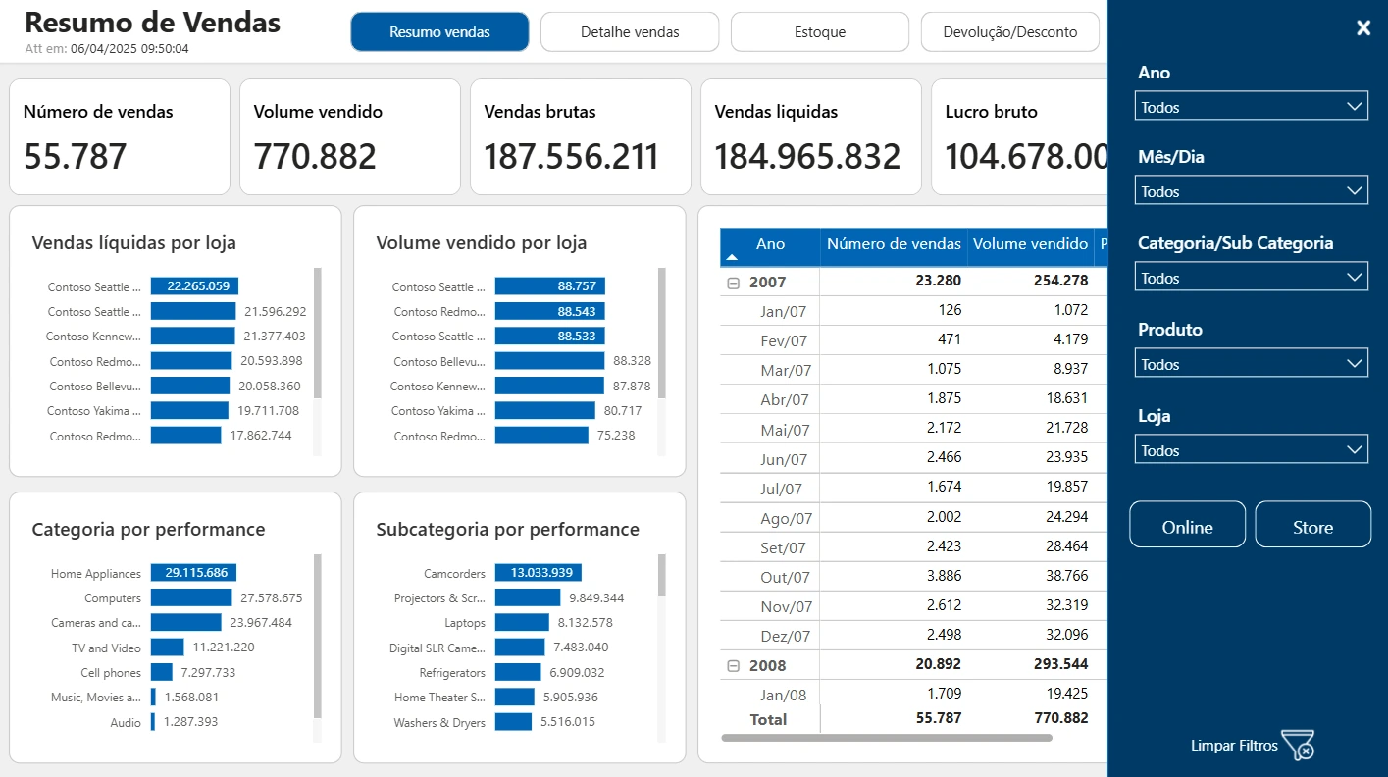This screenshot has width=1388, height=777.
Task: Select the Resumo vendas button
Action: pyautogui.click(x=439, y=32)
